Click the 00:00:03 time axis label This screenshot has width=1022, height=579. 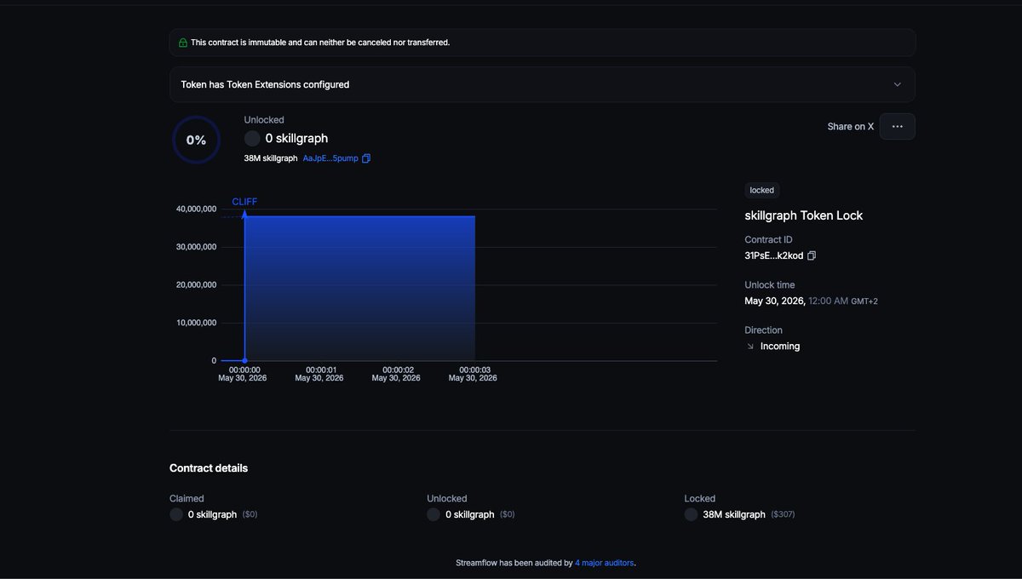[473, 370]
